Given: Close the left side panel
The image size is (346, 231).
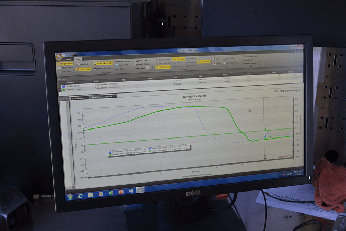Looking at the screenshot, I should [x=67, y=99].
